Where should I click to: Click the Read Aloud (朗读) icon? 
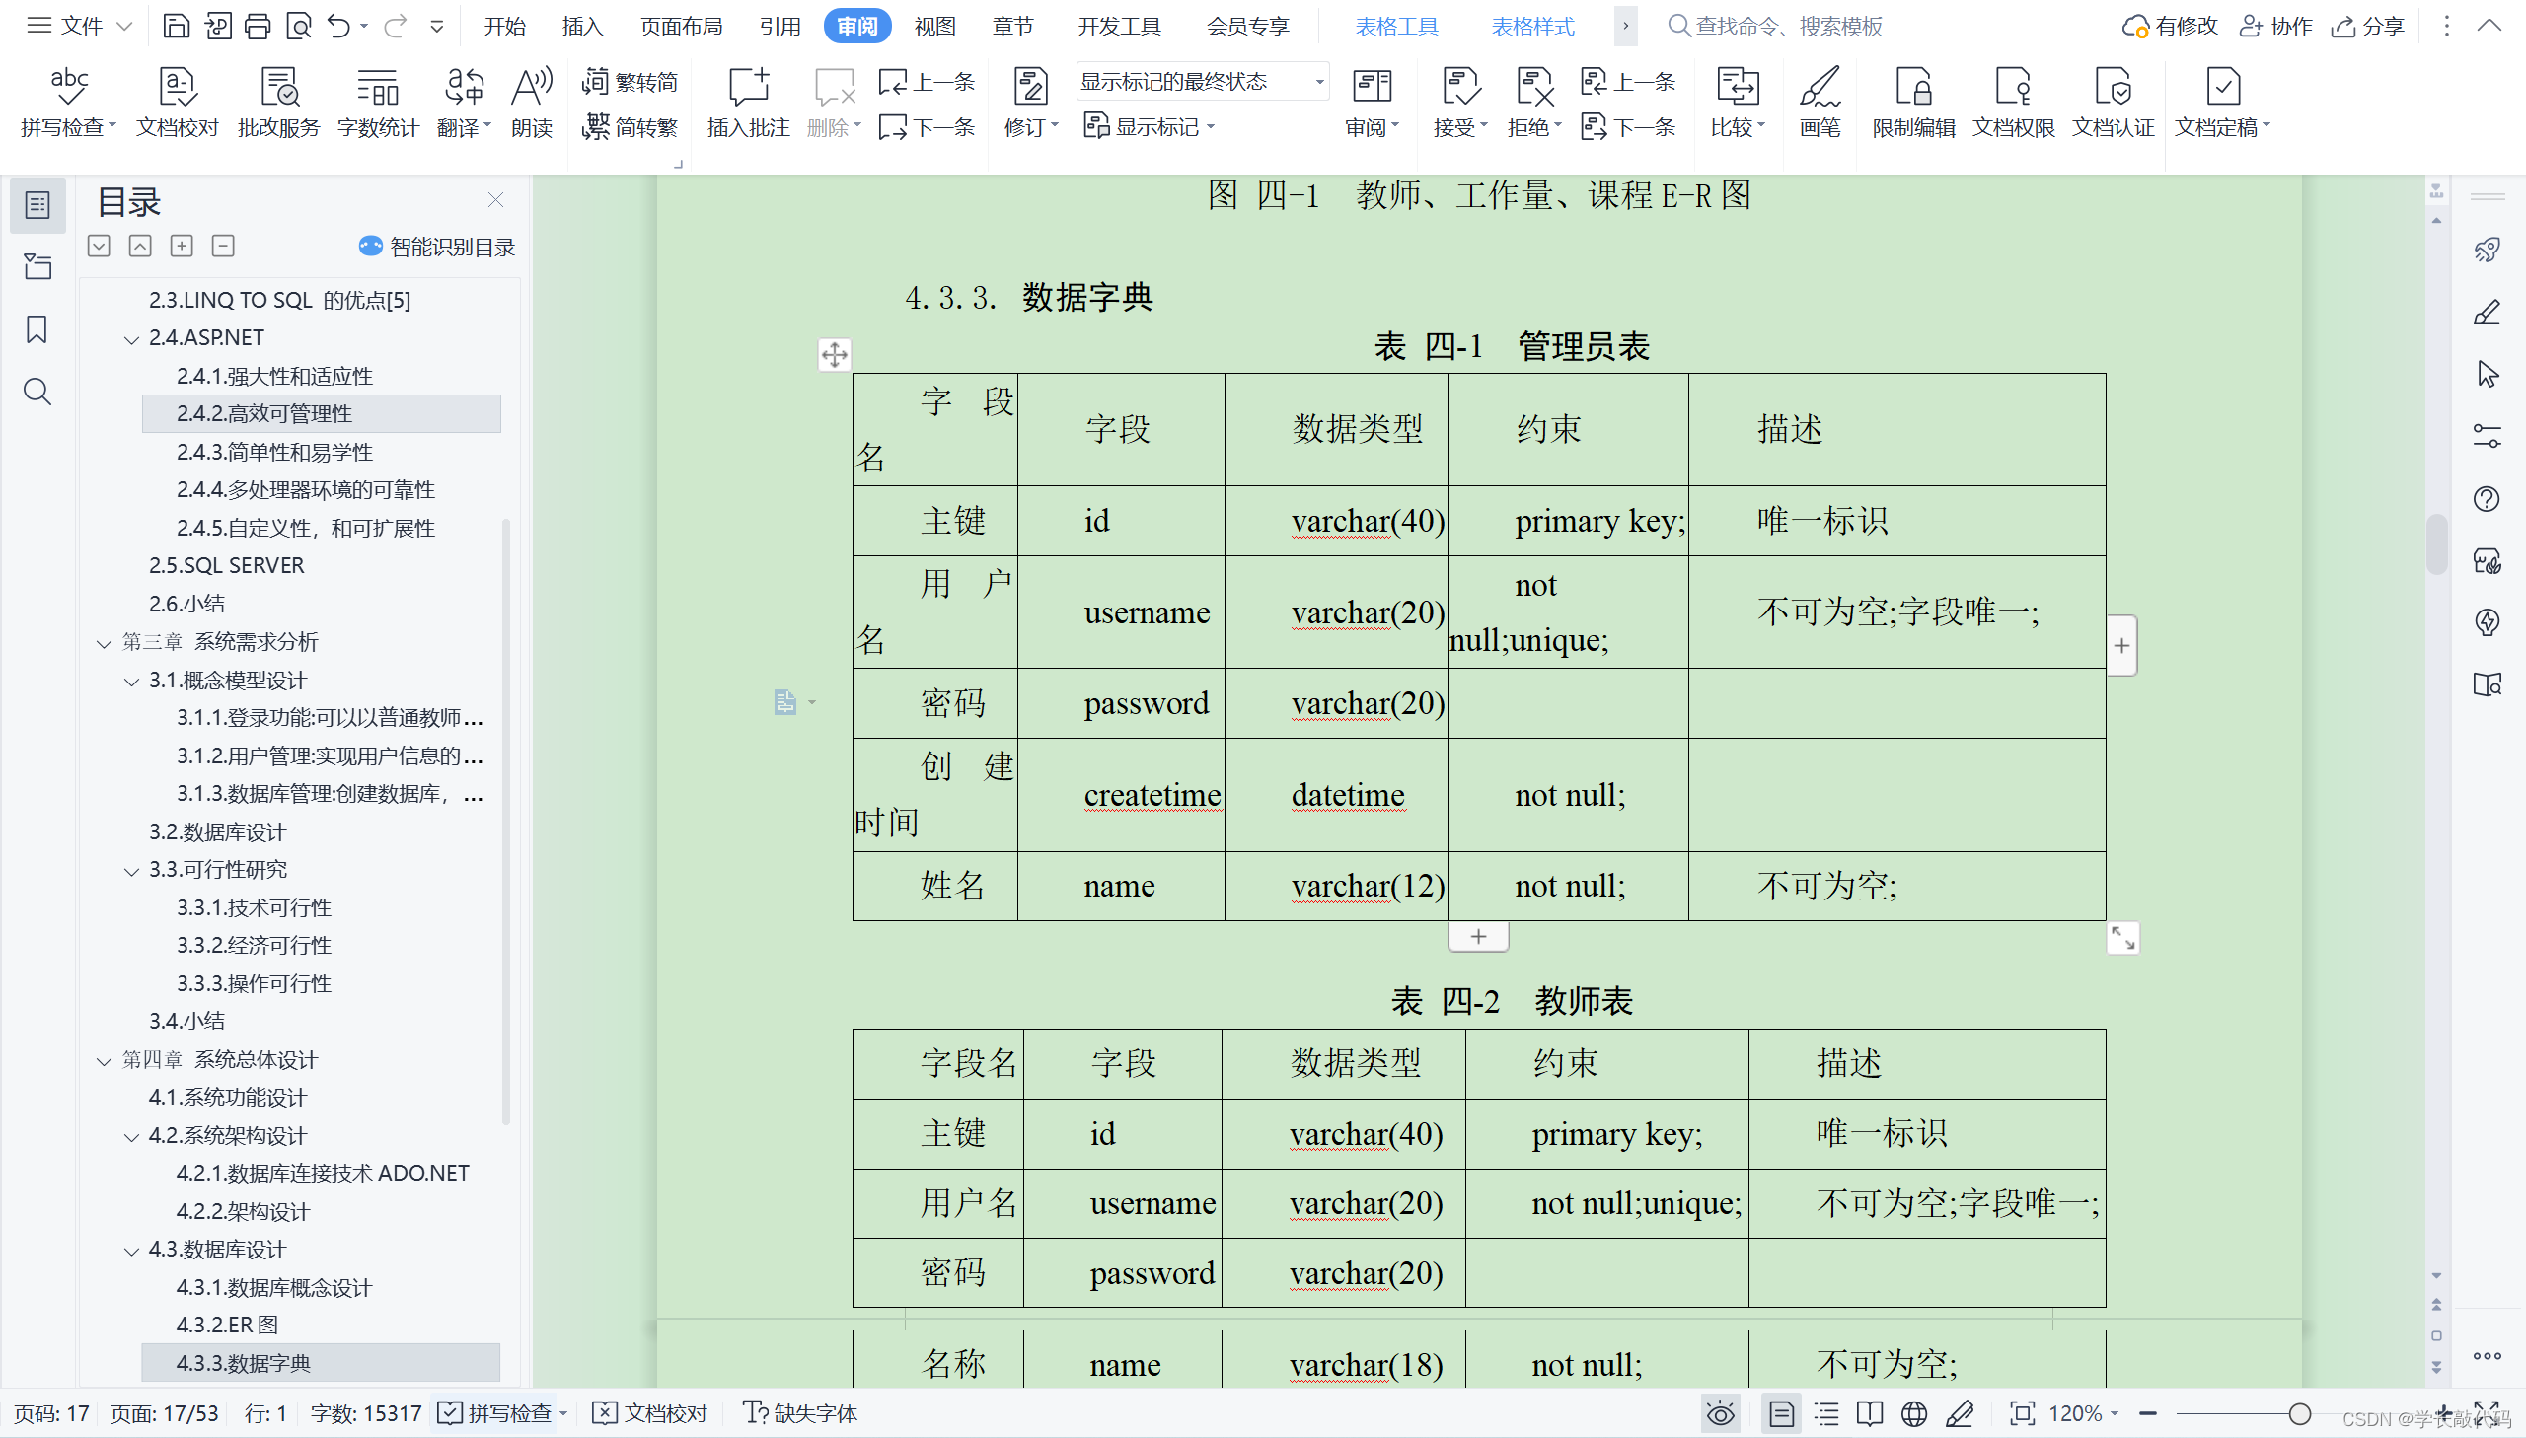pyautogui.click(x=532, y=89)
